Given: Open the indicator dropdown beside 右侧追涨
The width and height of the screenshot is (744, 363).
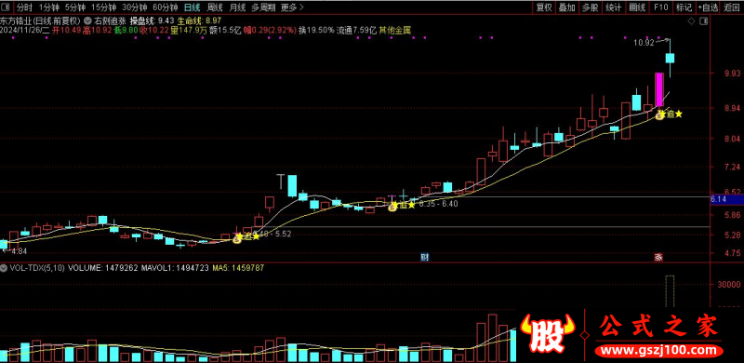Looking at the screenshot, I should 87,20.
